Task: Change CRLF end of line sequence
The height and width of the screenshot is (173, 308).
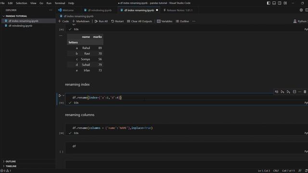Action: click(276, 171)
